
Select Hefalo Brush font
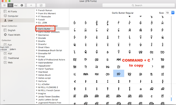(44, 75)
